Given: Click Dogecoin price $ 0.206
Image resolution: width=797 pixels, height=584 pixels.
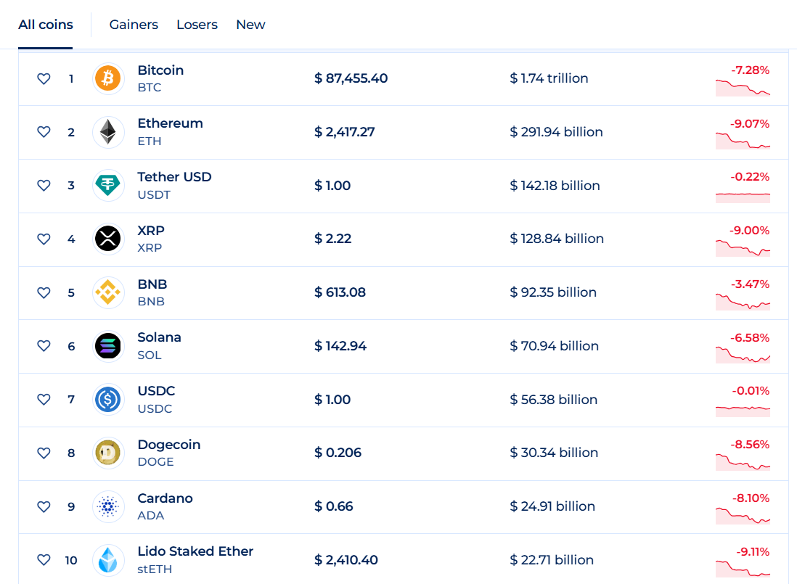Looking at the screenshot, I should 338,453.
